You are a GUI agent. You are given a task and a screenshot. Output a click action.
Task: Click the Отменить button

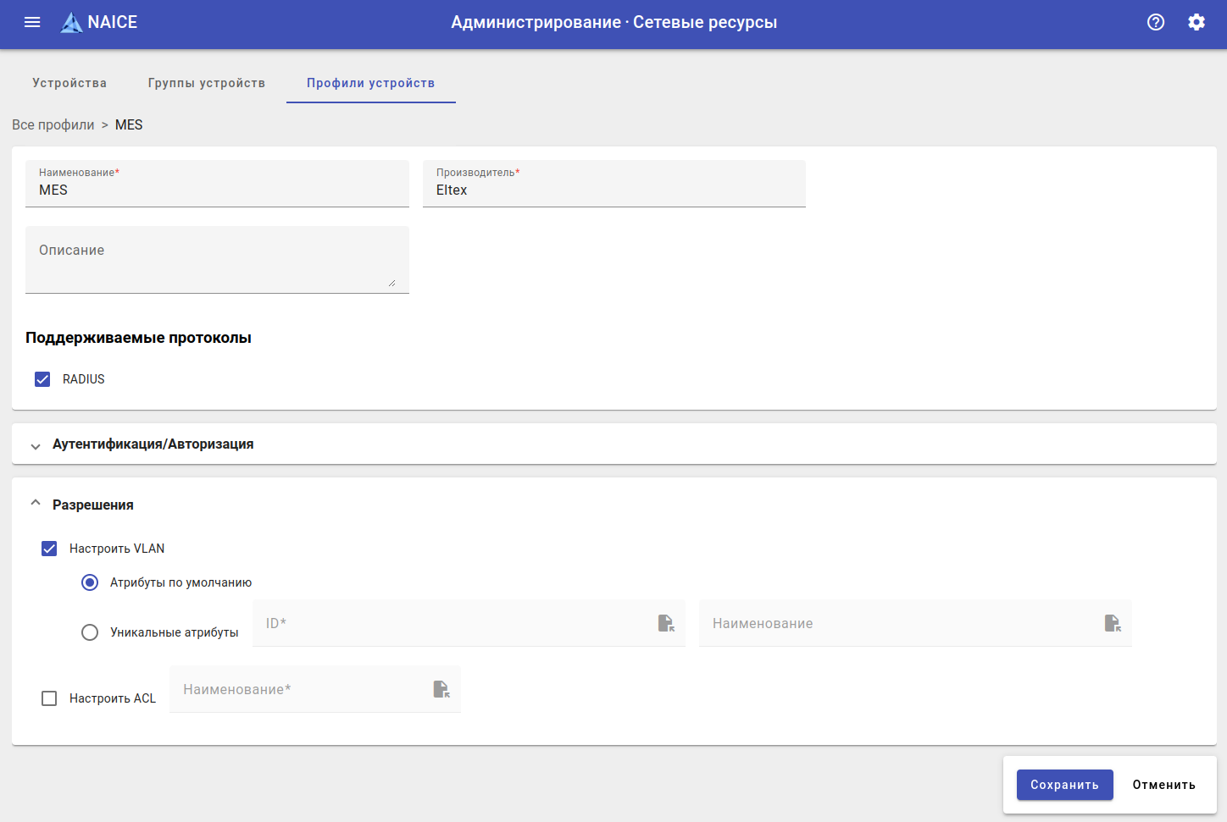point(1163,785)
